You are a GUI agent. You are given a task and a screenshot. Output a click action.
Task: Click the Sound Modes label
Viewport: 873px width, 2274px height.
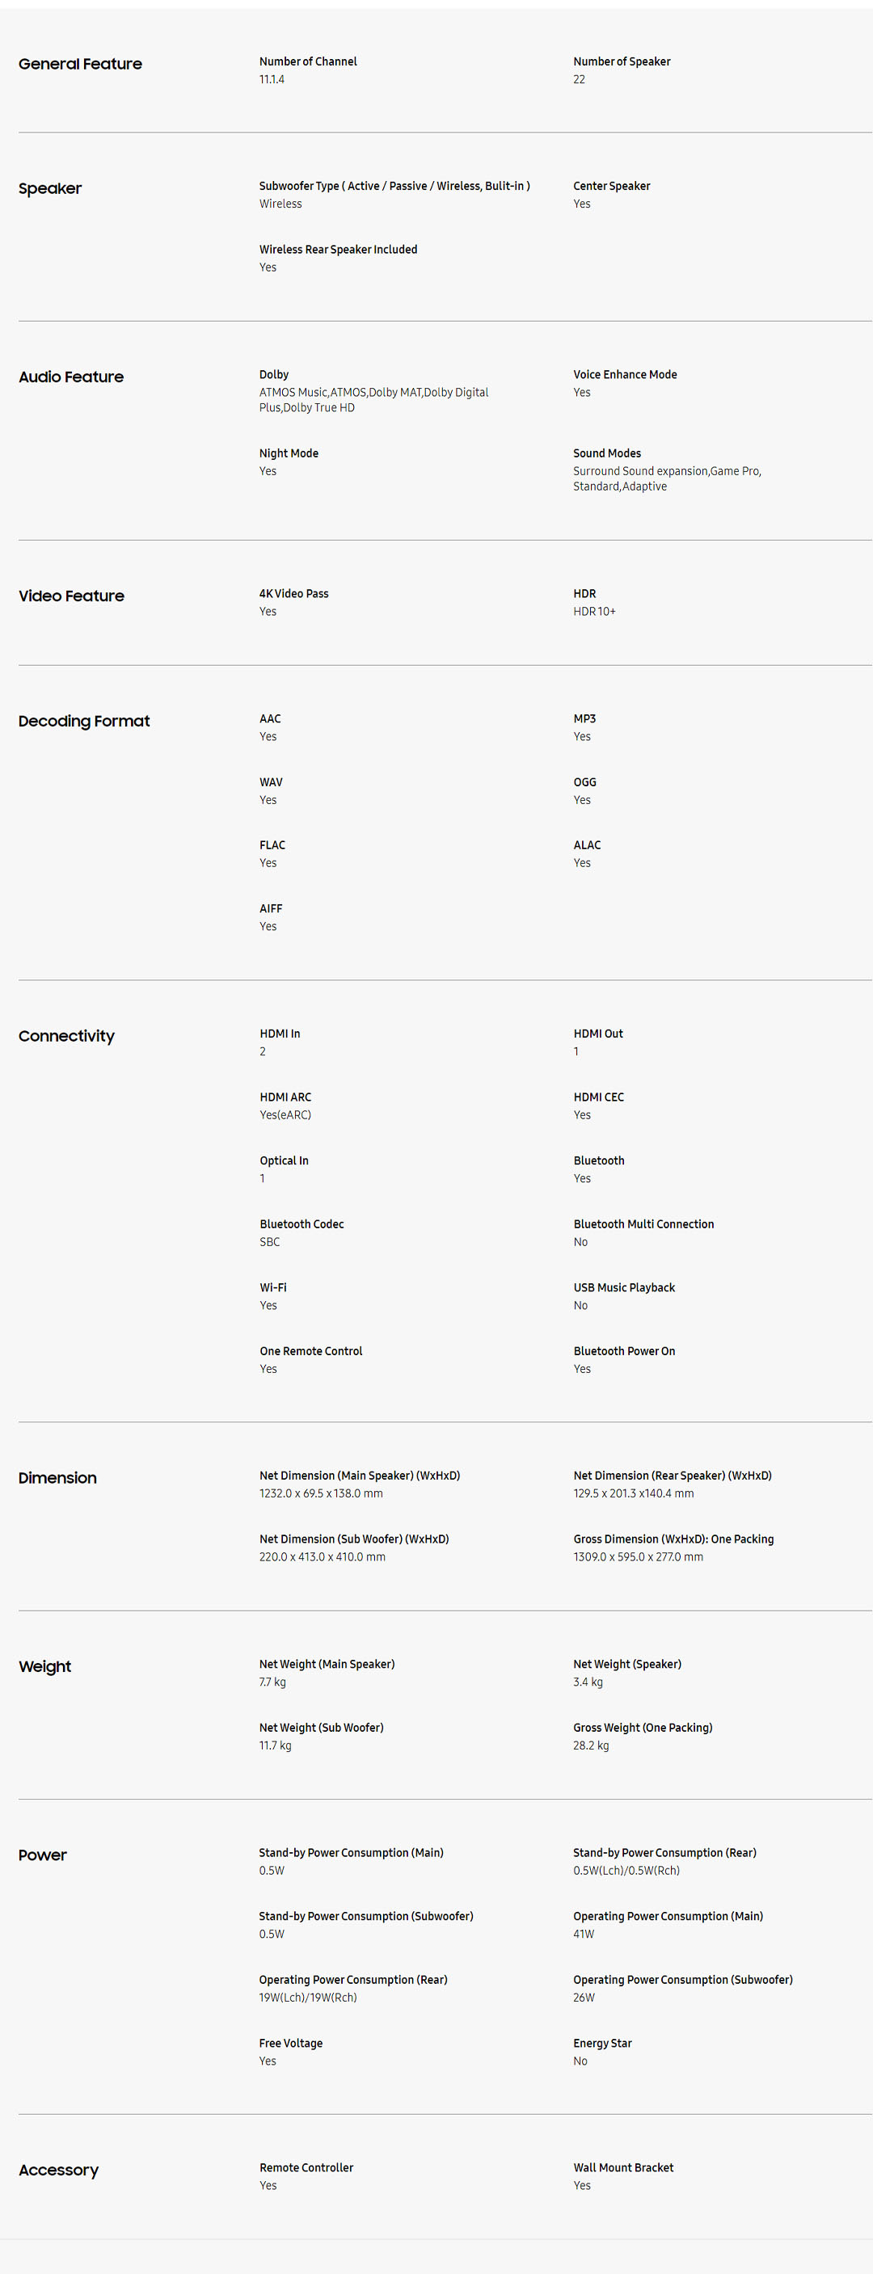click(607, 453)
